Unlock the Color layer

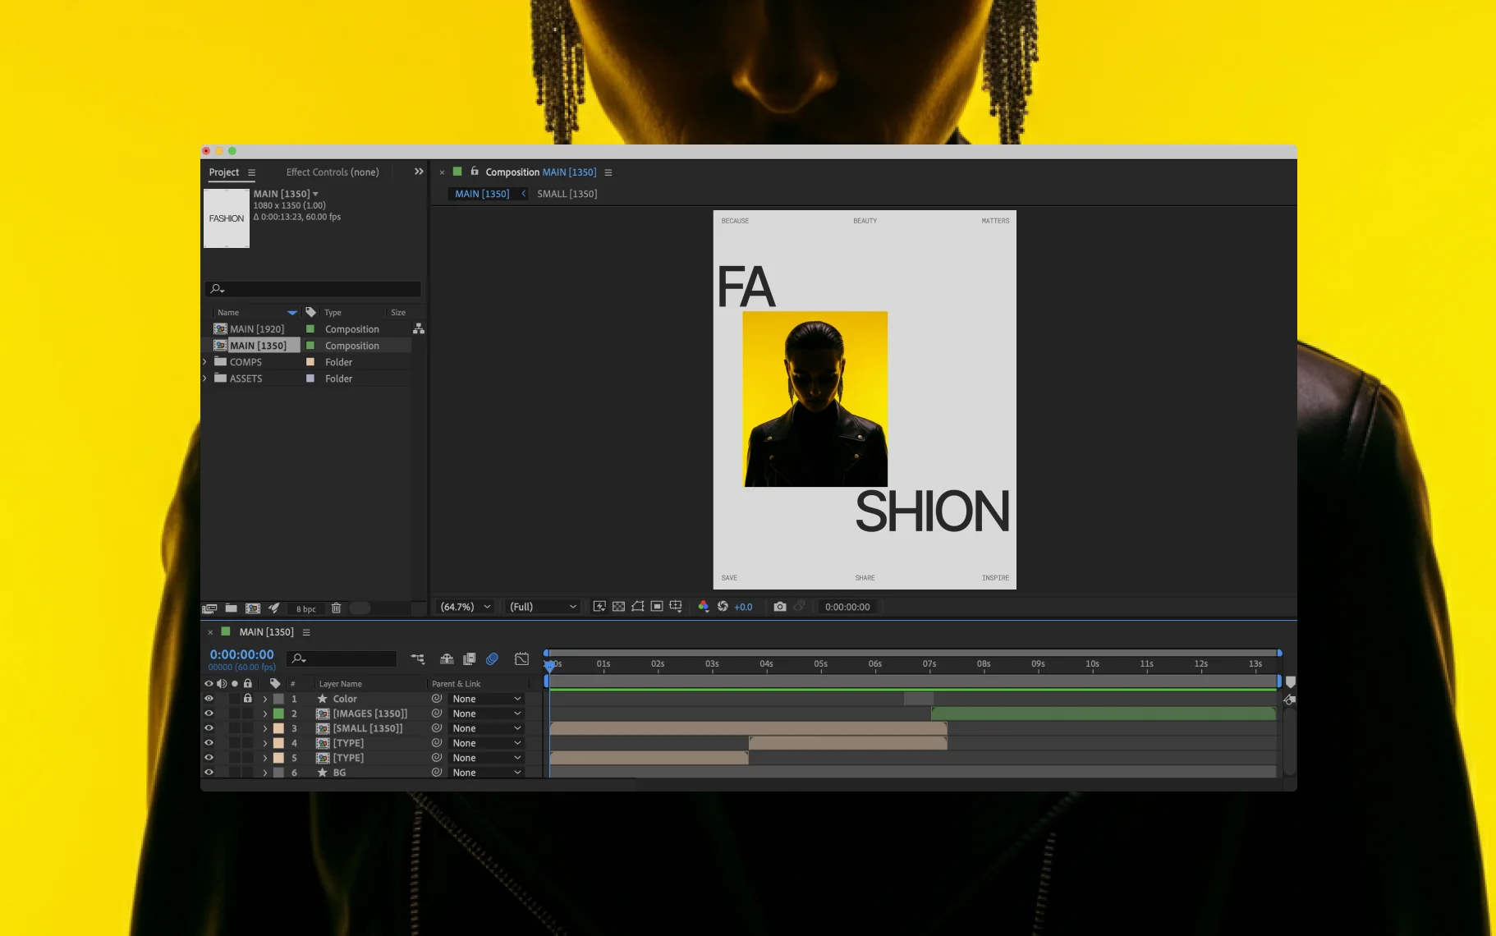tap(247, 699)
